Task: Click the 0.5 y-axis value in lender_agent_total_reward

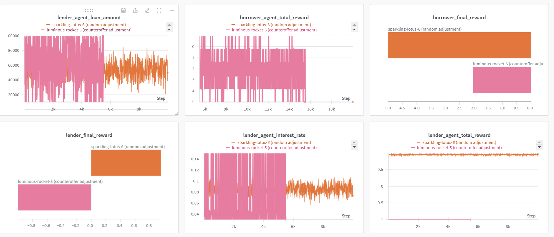Action: 380,170
